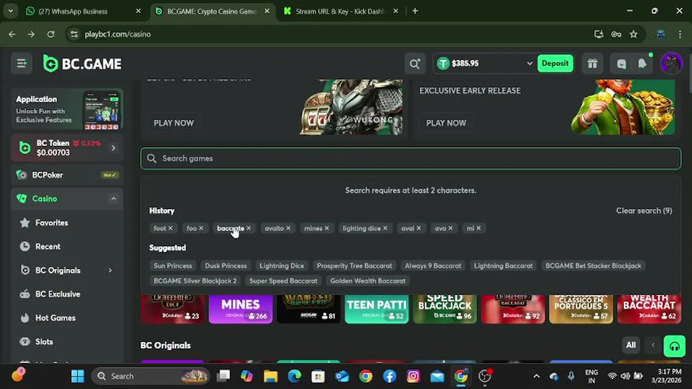
Task: Open the header search icon
Action: point(415,64)
